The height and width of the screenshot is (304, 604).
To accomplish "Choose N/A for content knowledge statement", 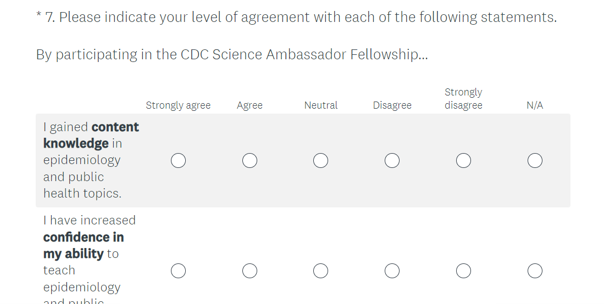I will tap(535, 161).
